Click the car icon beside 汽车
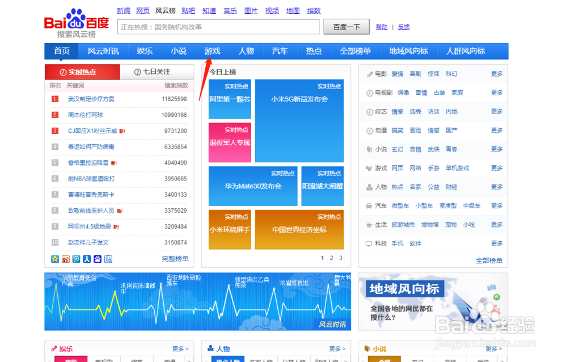 369,205
